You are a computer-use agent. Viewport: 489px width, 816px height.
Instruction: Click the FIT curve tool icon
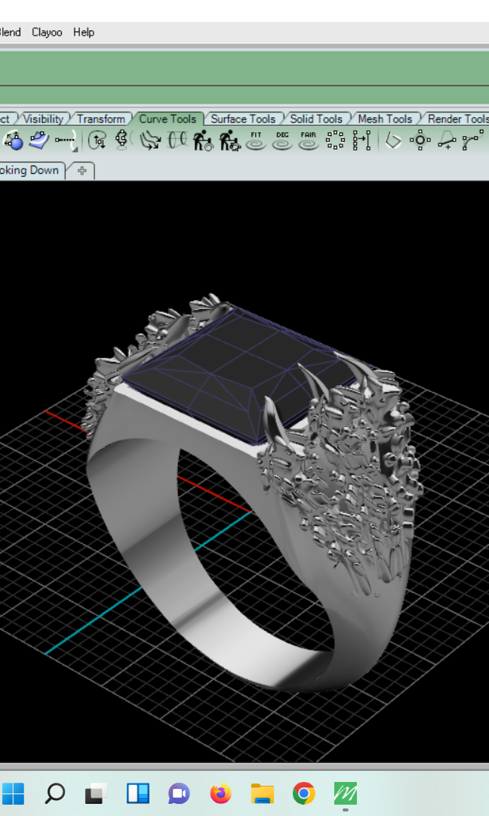(x=256, y=140)
